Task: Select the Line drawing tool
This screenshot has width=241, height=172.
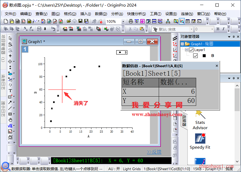Action: coord(10,108)
